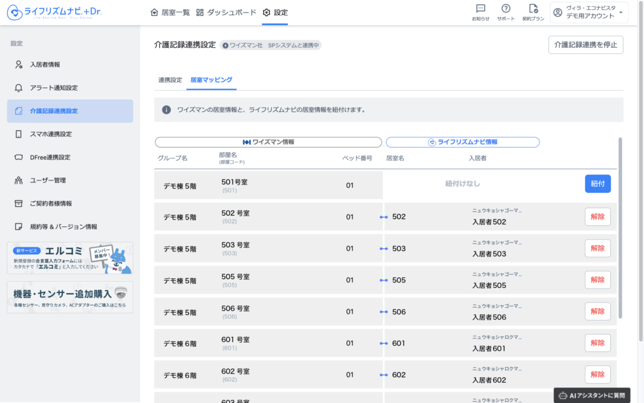Click the 紐付 button for room 501
The image size is (644, 403).
click(x=597, y=184)
